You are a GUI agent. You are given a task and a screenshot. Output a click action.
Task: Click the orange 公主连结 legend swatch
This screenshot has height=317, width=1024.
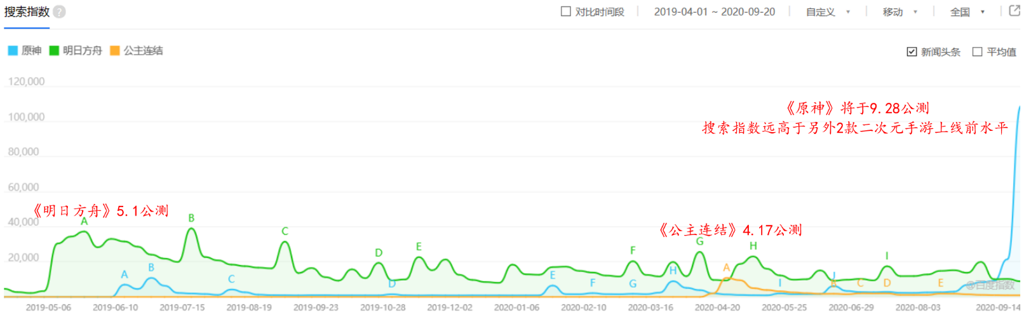[x=115, y=51]
